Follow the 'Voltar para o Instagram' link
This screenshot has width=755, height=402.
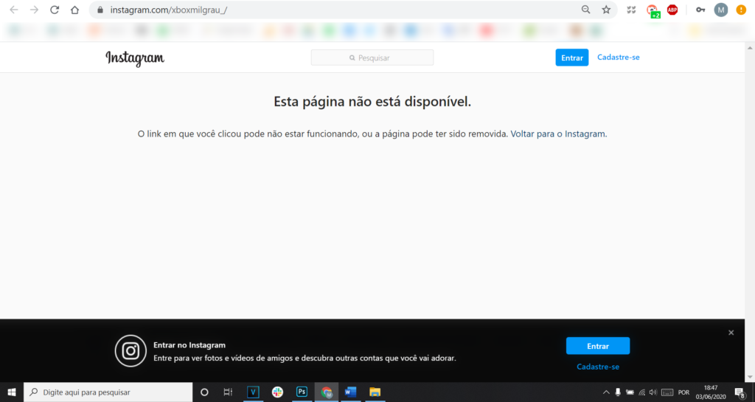pos(559,134)
